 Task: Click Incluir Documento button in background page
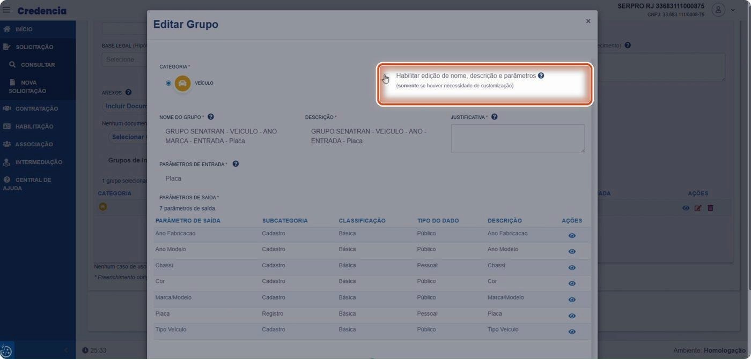(x=125, y=106)
